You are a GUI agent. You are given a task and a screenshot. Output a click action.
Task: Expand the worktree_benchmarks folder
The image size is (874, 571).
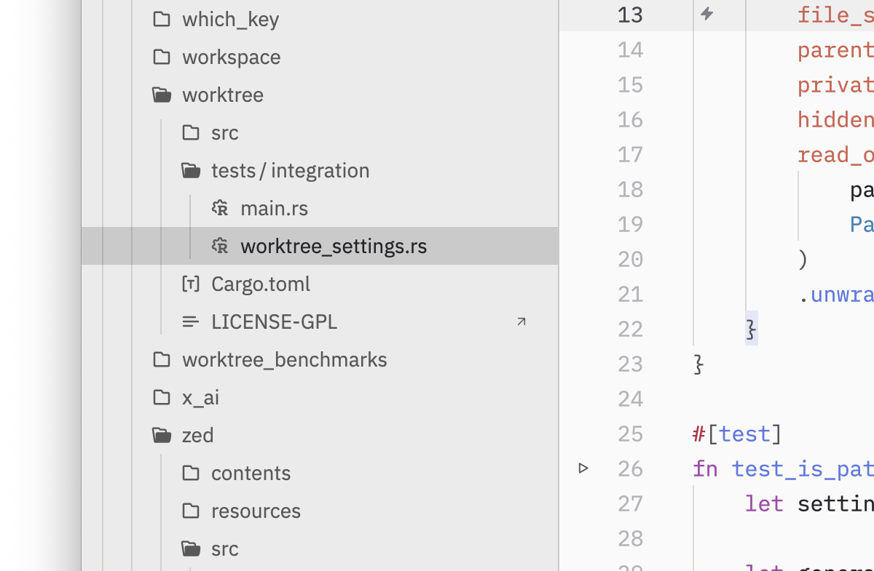coord(284,359)
